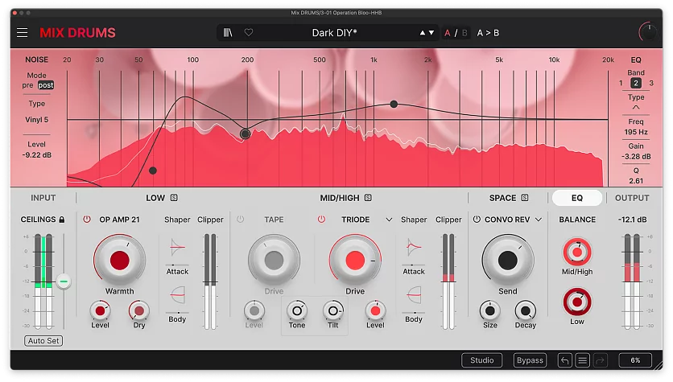Solo the MID/HIGH section
The height and width of the screenshot is (382, 673).
tap(368, 198)
